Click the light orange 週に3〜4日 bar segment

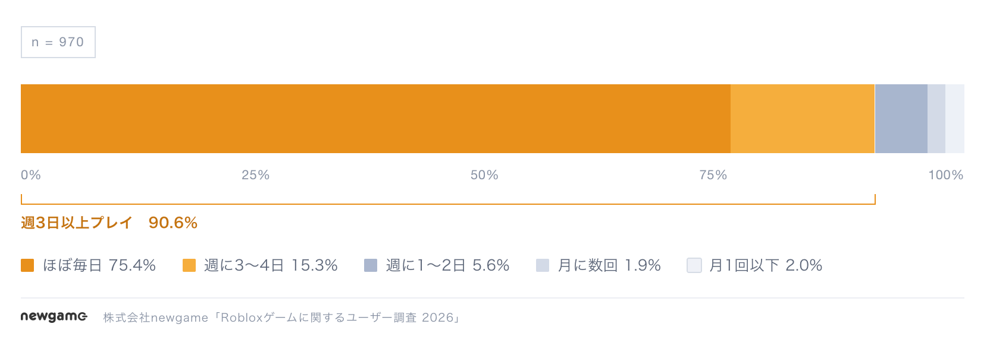pyautogui.click(x=803, y=119)
